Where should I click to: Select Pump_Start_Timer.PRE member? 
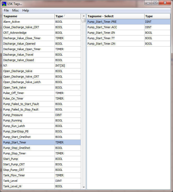pyautogui.click(x=128, y=22)
